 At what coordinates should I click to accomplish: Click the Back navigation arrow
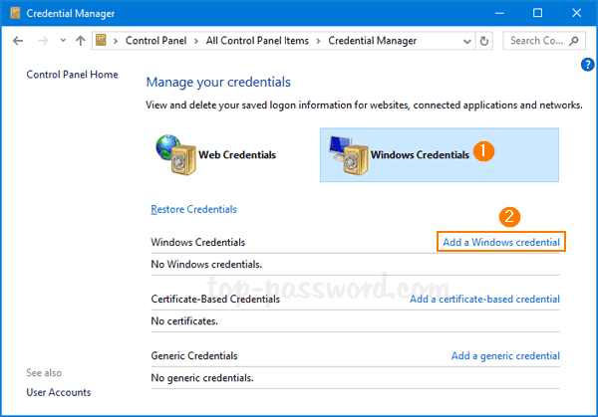[x=17, y=41]
